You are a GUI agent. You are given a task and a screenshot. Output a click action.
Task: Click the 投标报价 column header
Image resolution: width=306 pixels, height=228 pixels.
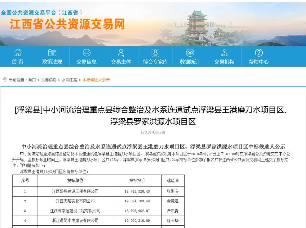pos(137,181)
